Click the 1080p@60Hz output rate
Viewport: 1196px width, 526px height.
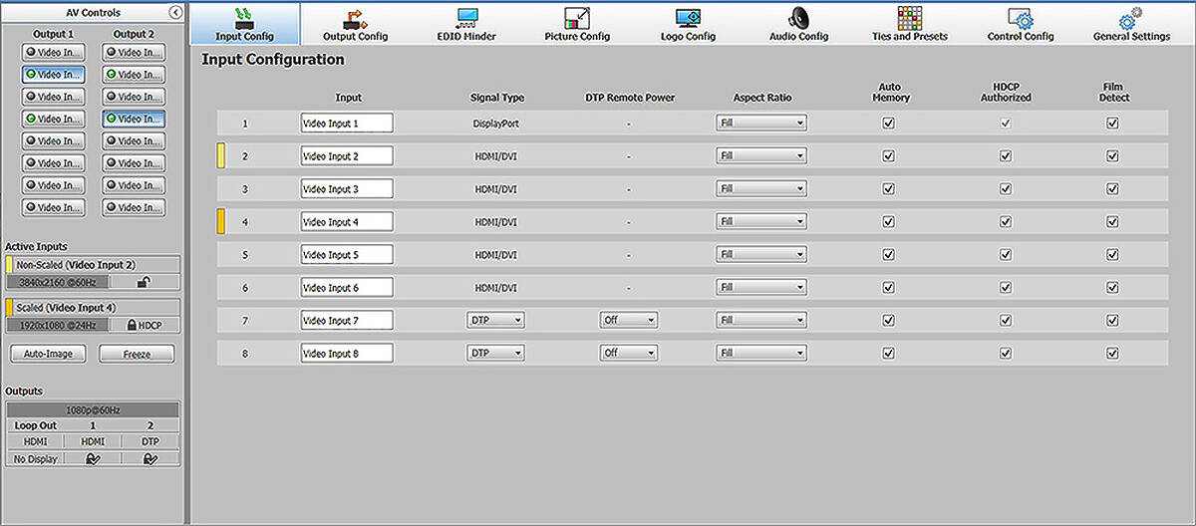click(x=93, y=410)
